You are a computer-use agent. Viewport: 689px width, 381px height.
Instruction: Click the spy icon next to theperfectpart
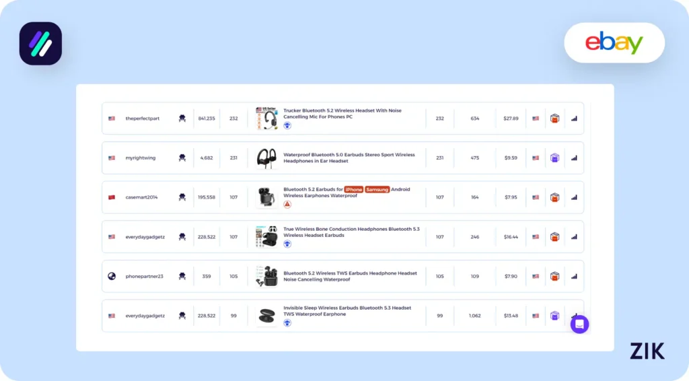[x=182, y=118]
